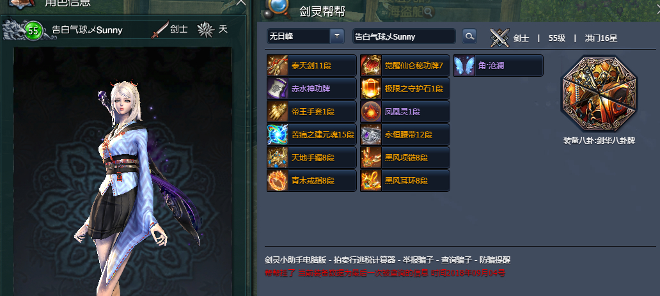Select the 帝王手套1段 glove icon
The width and height of the screenshot is (660, 296).
tap(278, 112)
